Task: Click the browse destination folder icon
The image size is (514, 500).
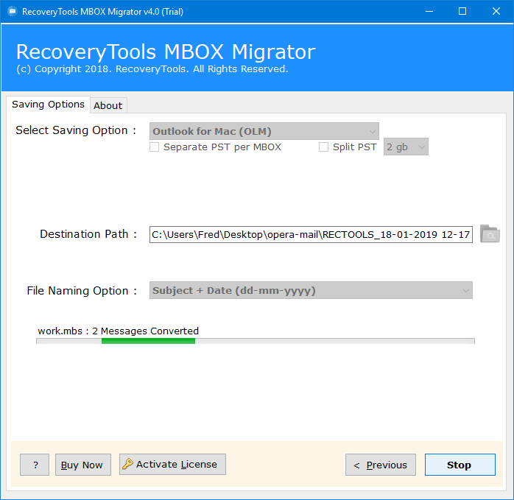Action: [490, 233]
